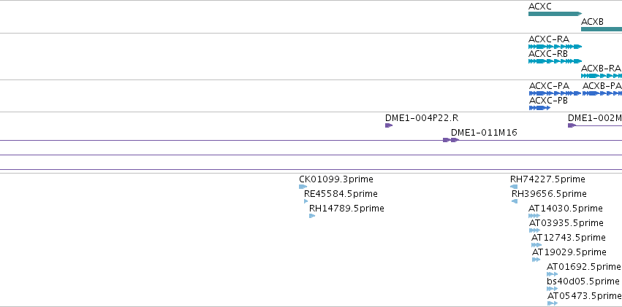
Task: Open the RH39656.5prime label link
Action: [549, 194]
